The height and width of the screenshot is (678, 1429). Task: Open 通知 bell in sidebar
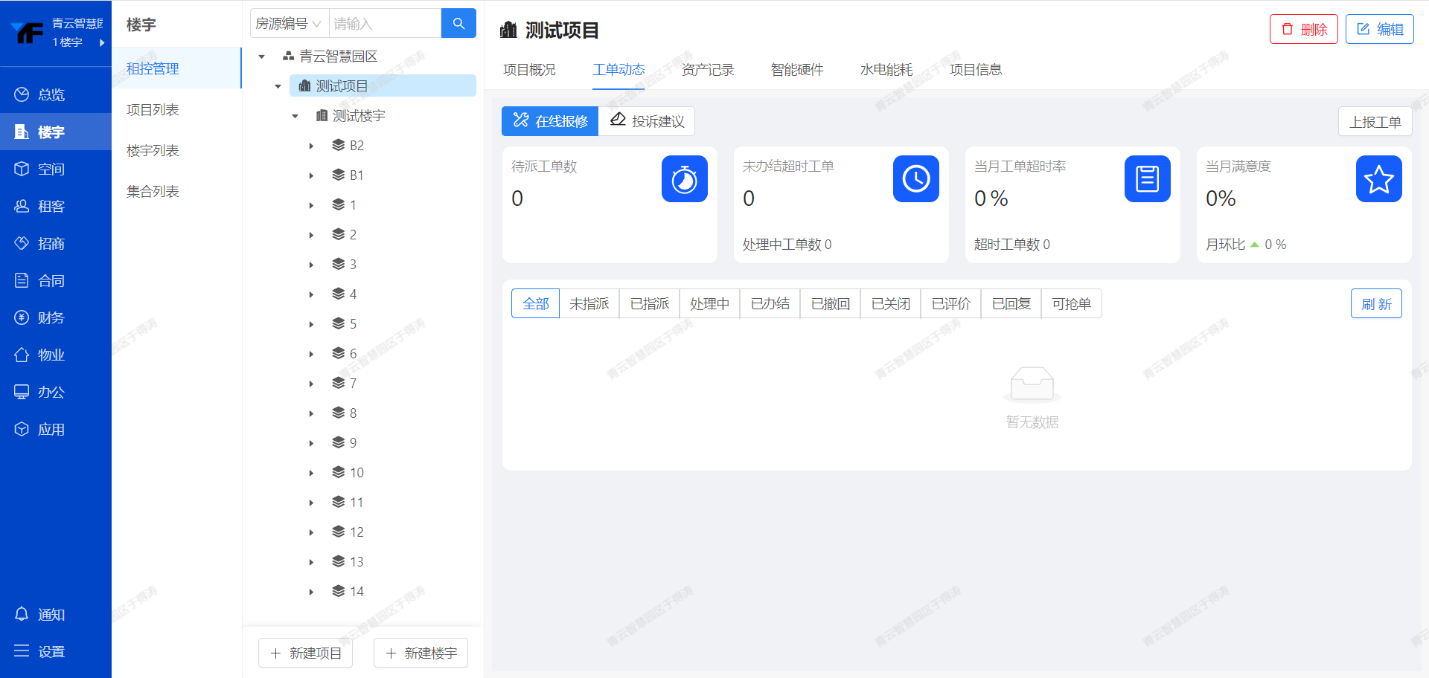[40, 614]
